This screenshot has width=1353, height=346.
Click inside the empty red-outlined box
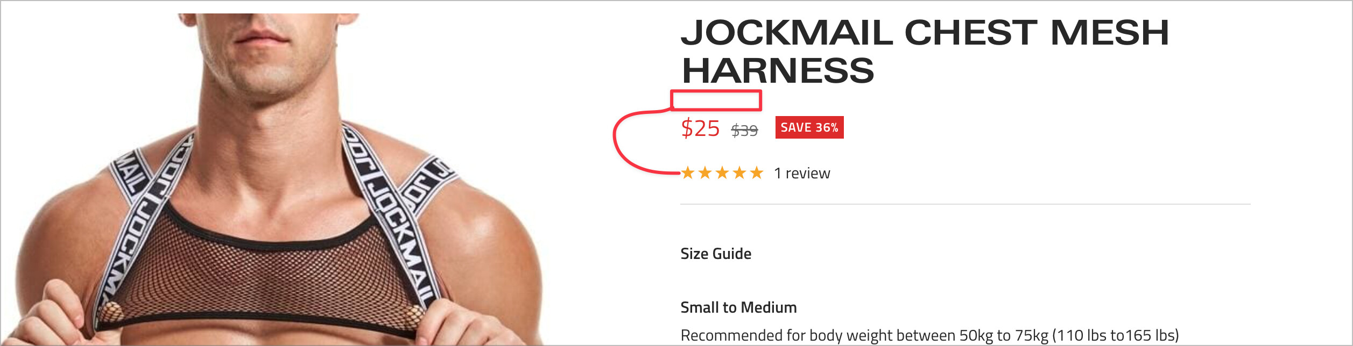pyautogui.click(x=716, y=100)
